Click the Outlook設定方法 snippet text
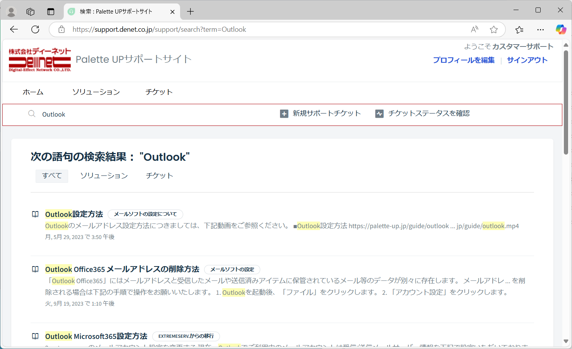 pos(282,226)
